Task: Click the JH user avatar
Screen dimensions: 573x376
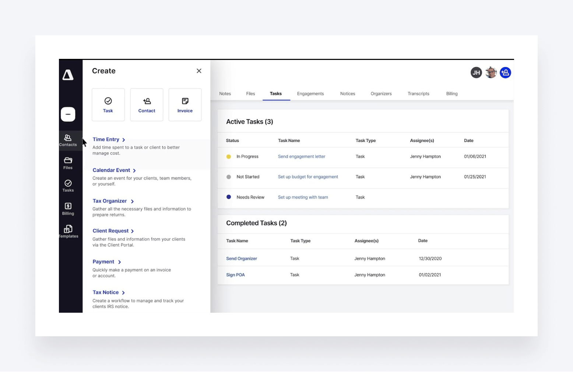Action: coord(476,72)
